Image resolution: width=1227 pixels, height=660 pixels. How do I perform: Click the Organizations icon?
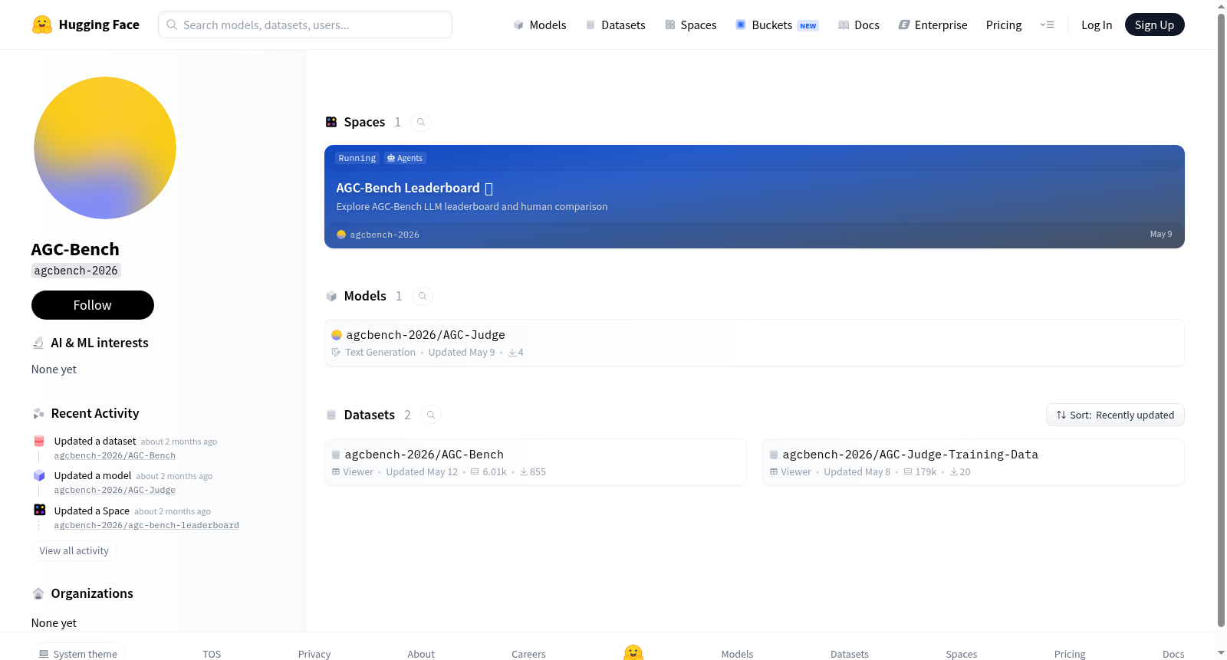(x=38, y=593)
